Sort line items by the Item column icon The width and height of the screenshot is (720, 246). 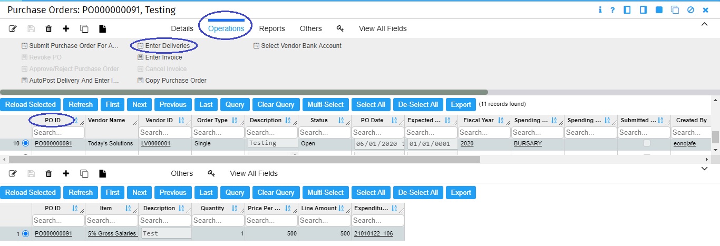[129, 209]
